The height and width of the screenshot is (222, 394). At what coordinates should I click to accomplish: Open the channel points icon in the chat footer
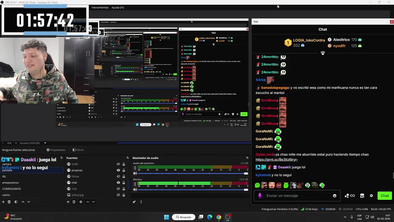[x=350, y=196]
